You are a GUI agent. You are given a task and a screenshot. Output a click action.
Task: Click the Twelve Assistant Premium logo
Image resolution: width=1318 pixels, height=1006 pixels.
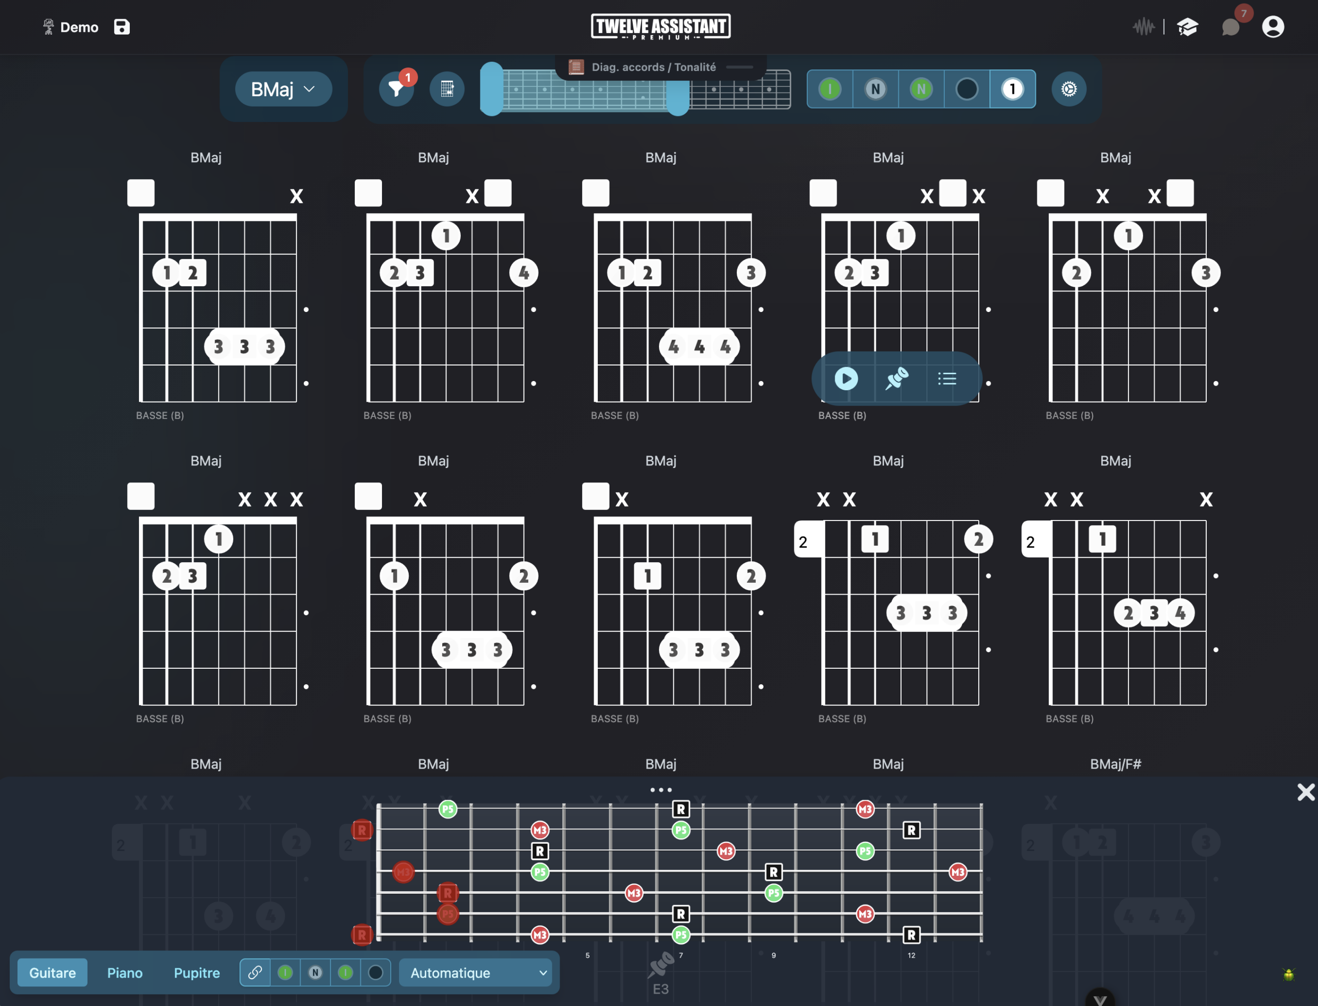click(x=661, y=26)
